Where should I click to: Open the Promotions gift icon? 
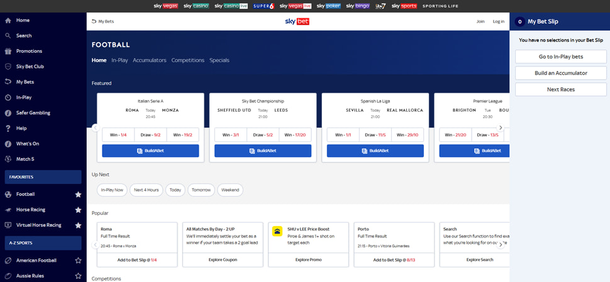click(x=8, y=52)
